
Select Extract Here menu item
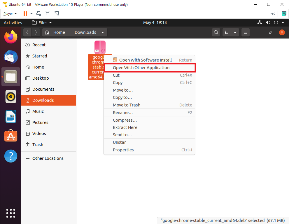pyautogui.click(x=149, y=127)
